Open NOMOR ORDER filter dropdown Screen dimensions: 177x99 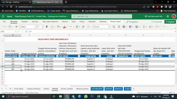point(20,56)
